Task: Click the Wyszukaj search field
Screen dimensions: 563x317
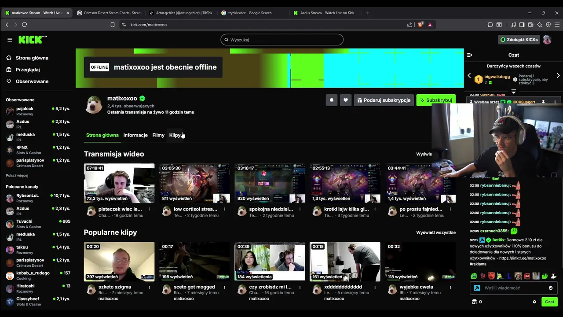Action: click(282, 40)
